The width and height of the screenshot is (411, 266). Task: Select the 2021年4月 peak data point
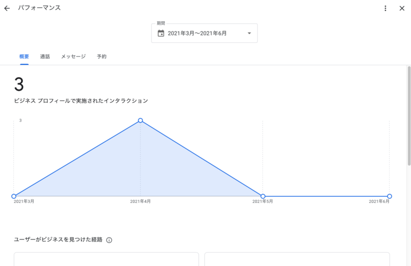click(140, 120)
